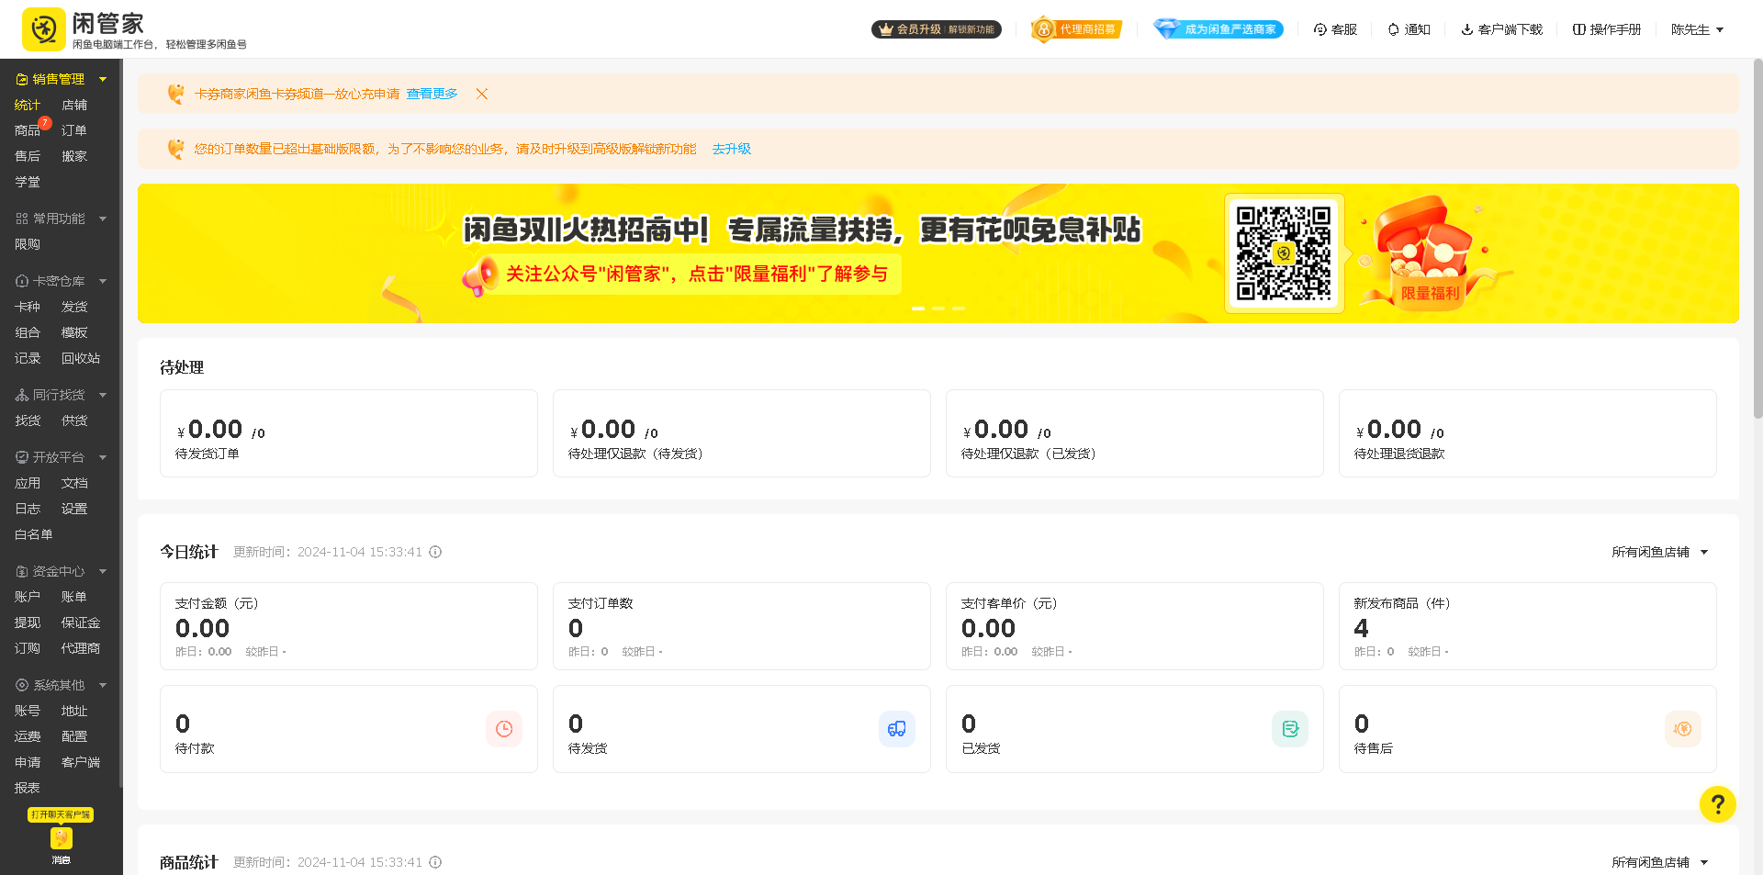Collapse the 同行找货 sidebar section
Viewport: 1763px width, 875px height.
point(103,395)
